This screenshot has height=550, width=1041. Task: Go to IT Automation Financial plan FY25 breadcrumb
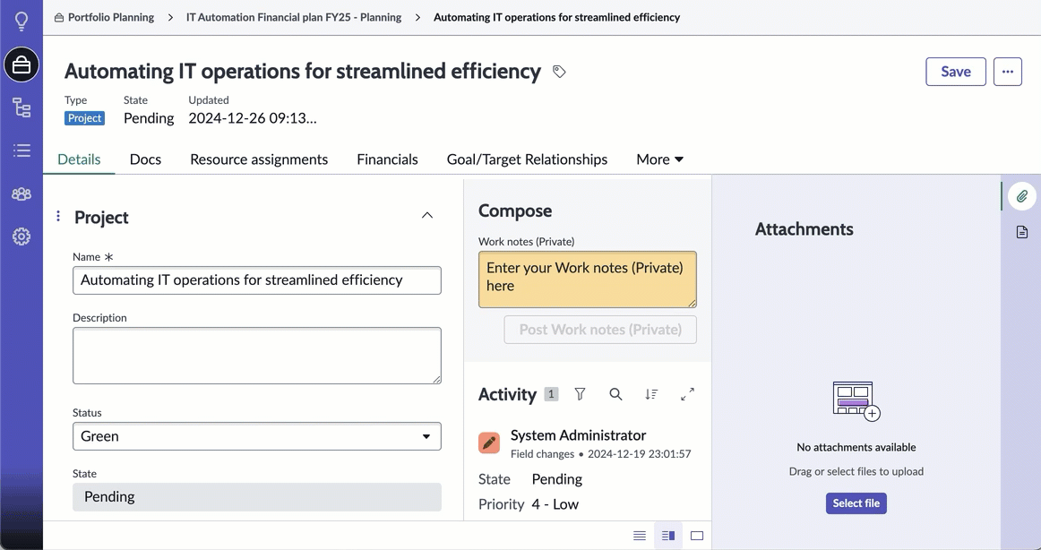(x=294, y=17)
